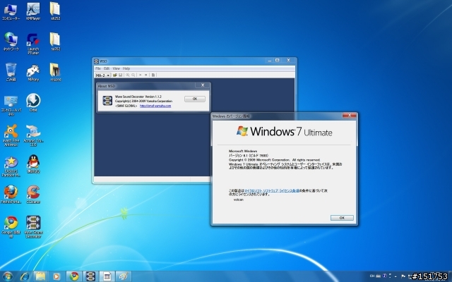
Task: Open the smaf-yamaha.com link
Action: coord(155,106)
